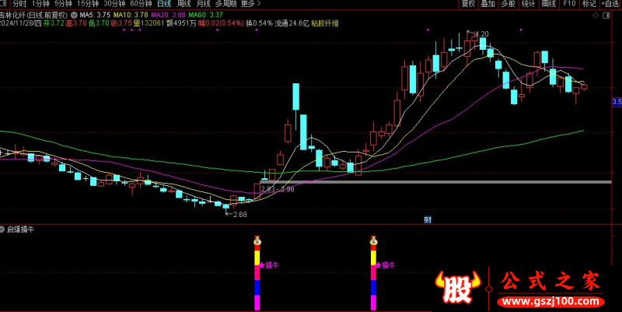This screenshot has width=622, height=312.
Task: Select the 15分钟 period tab
Action: click(x=88, y=4)
